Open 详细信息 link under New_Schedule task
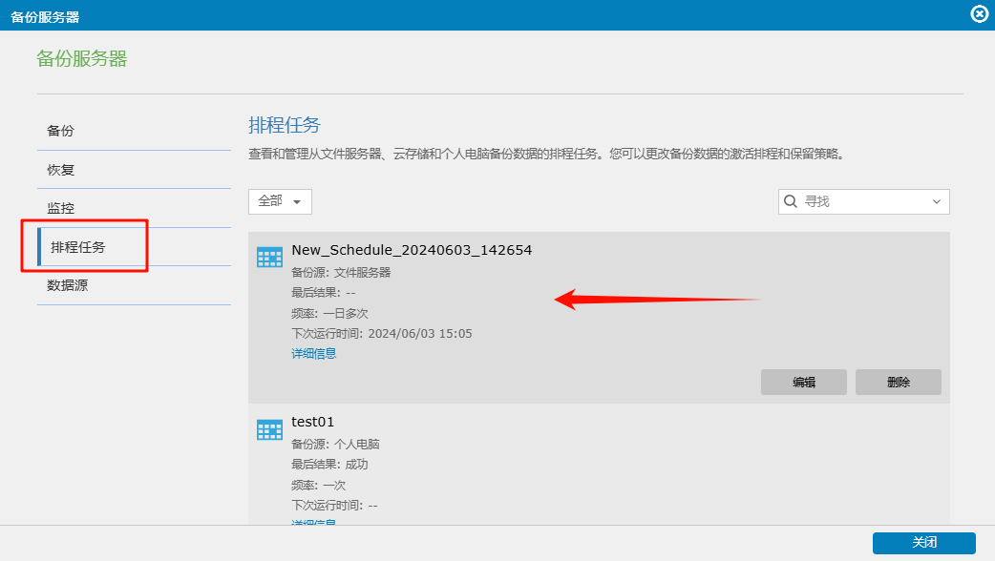The width and height of the screenshot is (995, 561). [313, 354]
